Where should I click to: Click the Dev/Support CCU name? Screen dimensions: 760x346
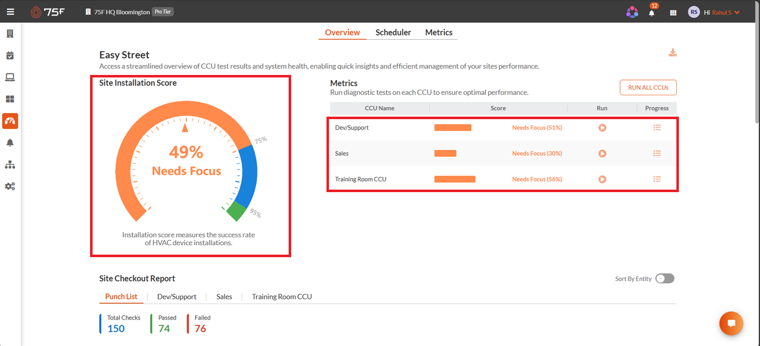[x=352, y=128]
